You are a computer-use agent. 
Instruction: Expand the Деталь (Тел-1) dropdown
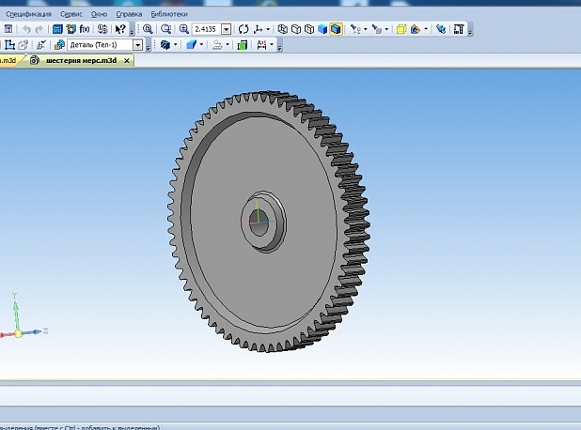pyautogui.click(x=137, y=44)
